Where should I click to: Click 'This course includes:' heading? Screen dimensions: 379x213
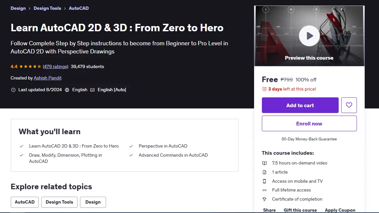[288, 153]
